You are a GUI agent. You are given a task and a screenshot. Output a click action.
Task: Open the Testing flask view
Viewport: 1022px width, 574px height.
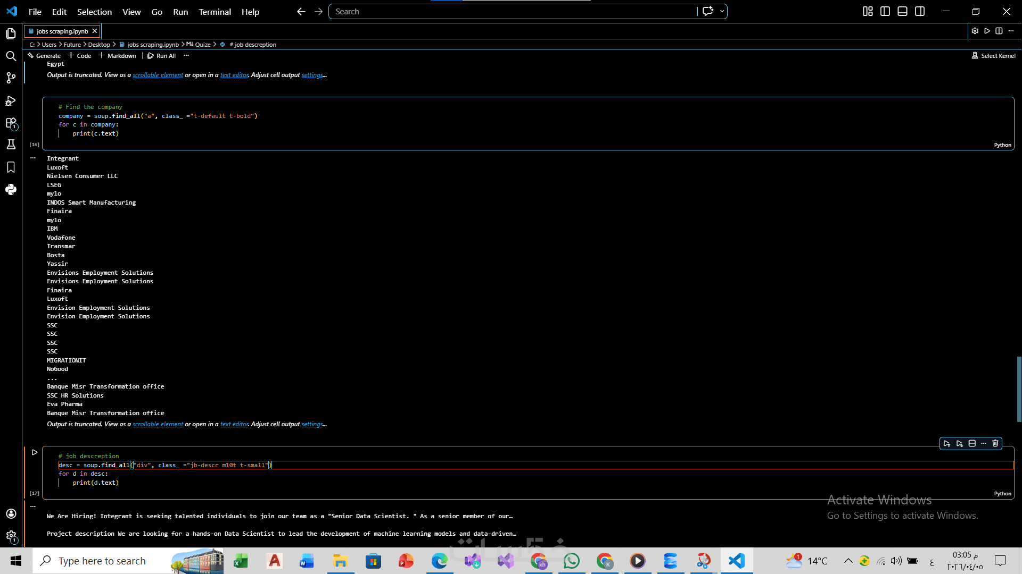[11, 145]
